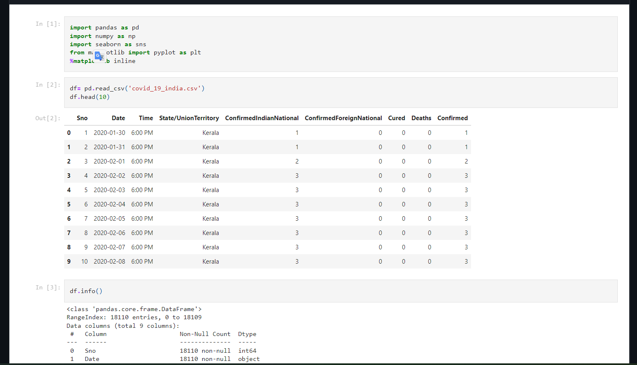Click the Sno column header
Viewport: 637px width, 365px height.
(82, 118)
